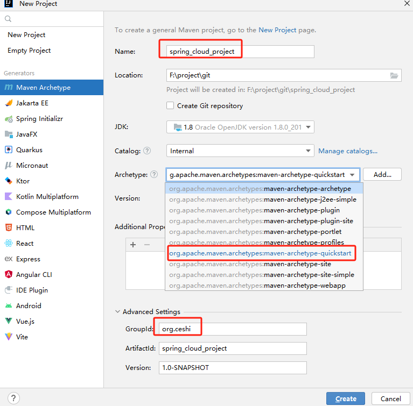The width and height of the screenshot is (413, 406).
Task: Select maven-archetype-j2ee-simple option
Action: click(x=264, y=200)
